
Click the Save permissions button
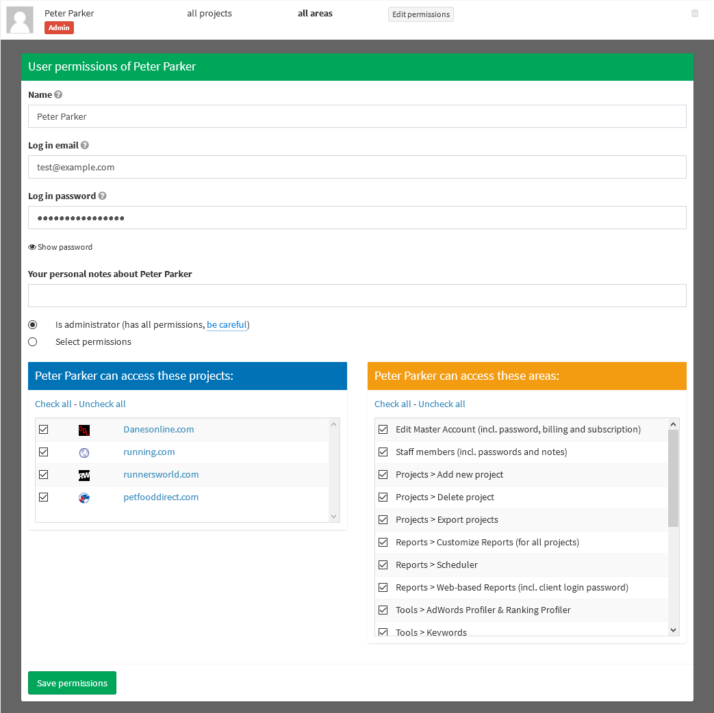click(x=72, y=682)
